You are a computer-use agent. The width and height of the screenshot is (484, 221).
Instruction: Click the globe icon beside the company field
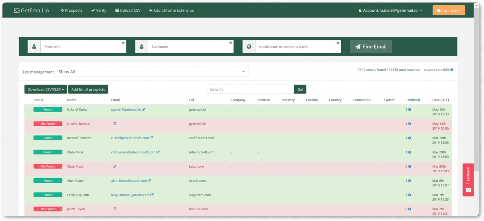[x=249, y=47]
